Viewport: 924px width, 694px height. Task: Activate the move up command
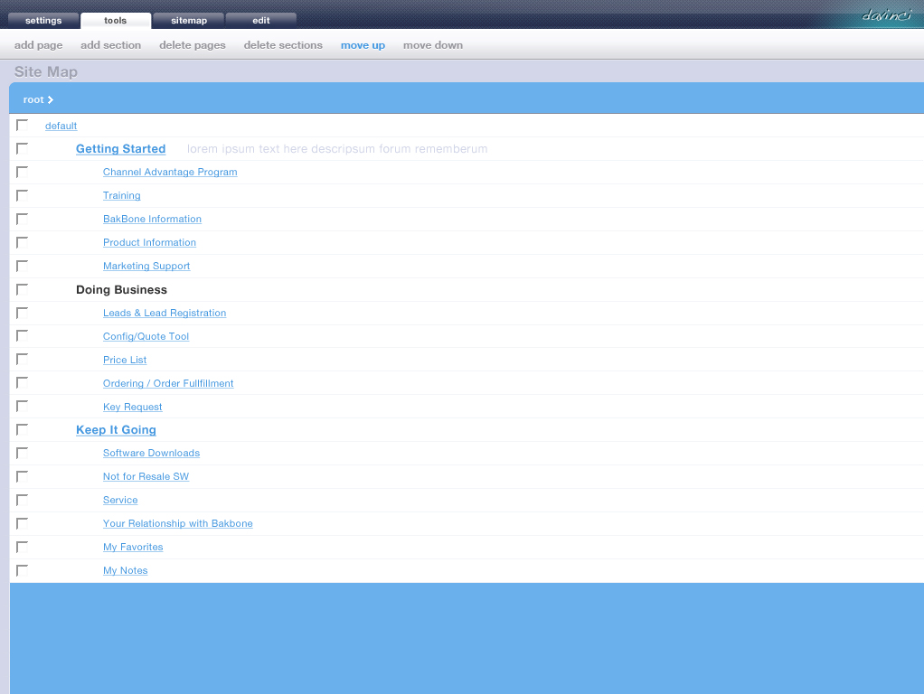363,45
